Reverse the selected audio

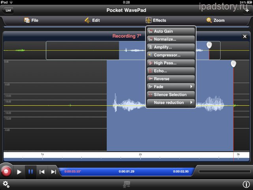click(171, 79)
